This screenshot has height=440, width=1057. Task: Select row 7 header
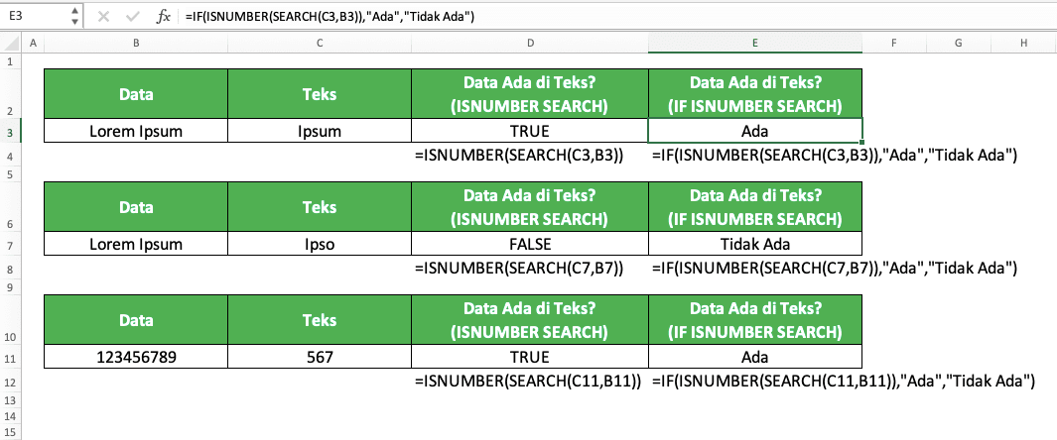pos(10,245)
